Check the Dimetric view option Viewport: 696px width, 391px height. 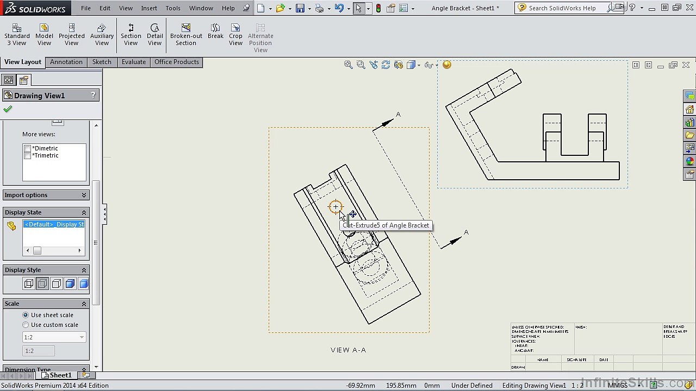[x=27, y=148]
